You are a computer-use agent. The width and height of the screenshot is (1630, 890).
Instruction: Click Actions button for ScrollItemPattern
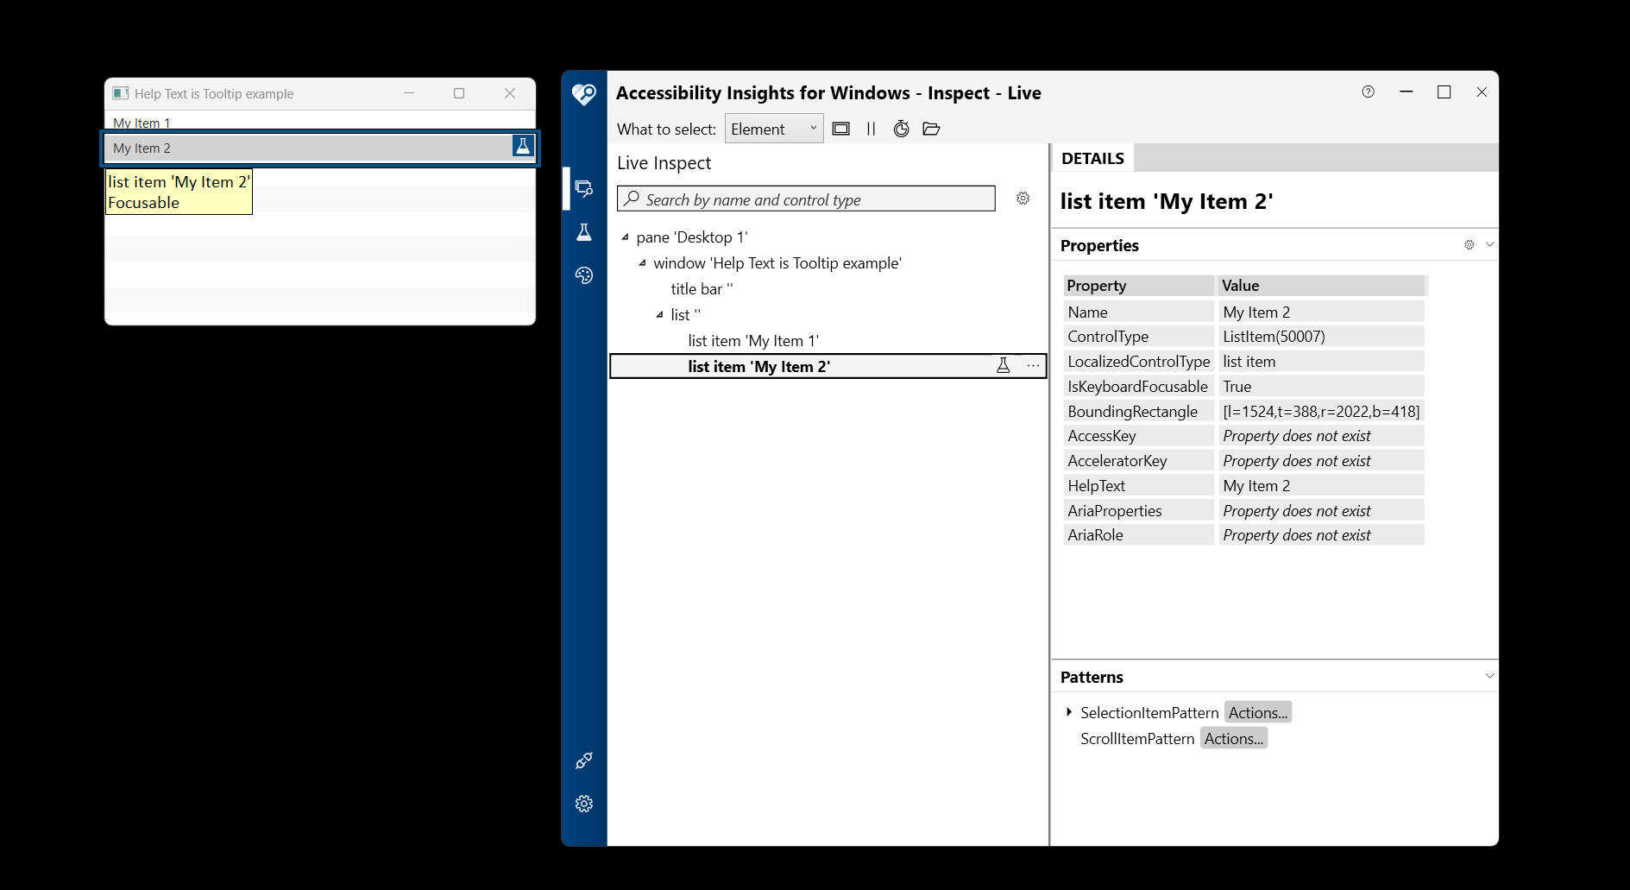click(1233, 738)
